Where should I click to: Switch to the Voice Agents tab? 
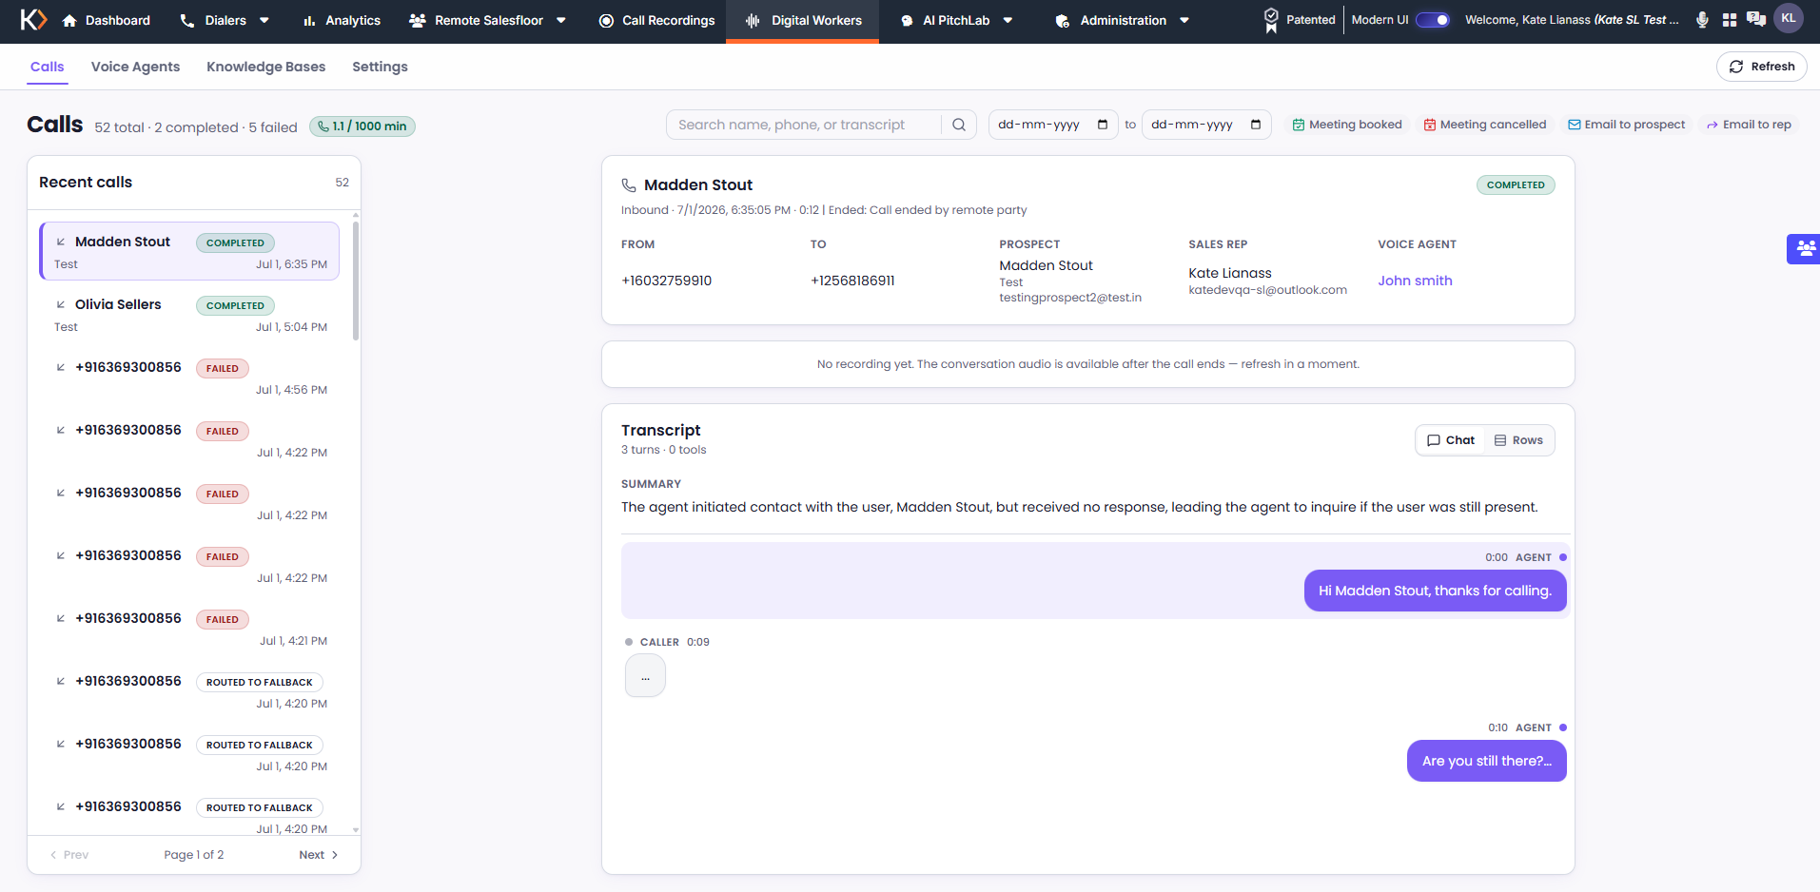[x=135, y=67]
